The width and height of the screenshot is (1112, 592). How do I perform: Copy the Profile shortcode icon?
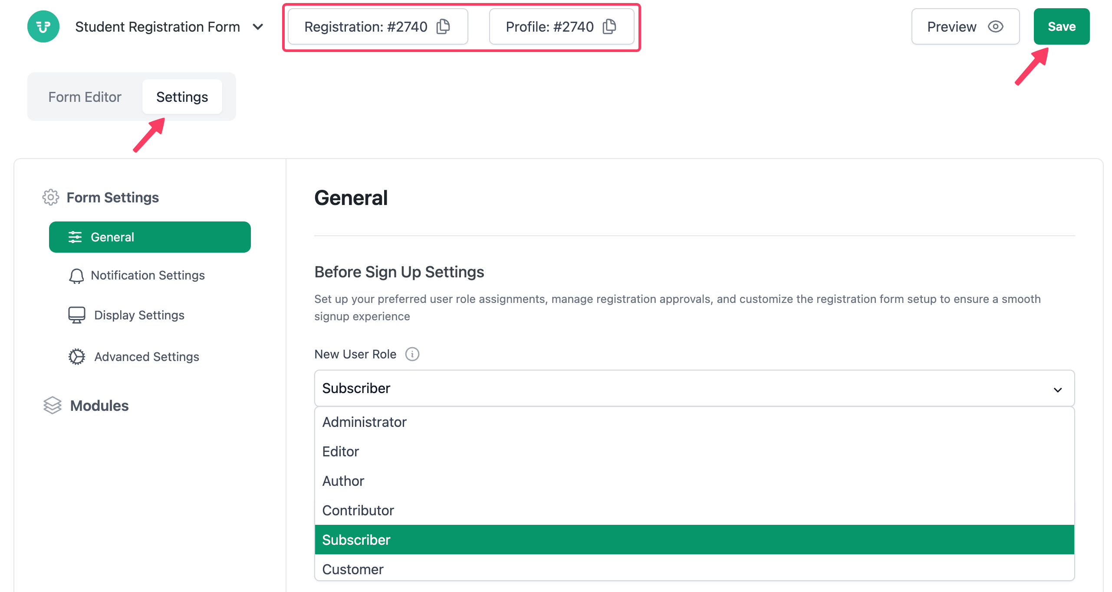(x=609, y=26)
